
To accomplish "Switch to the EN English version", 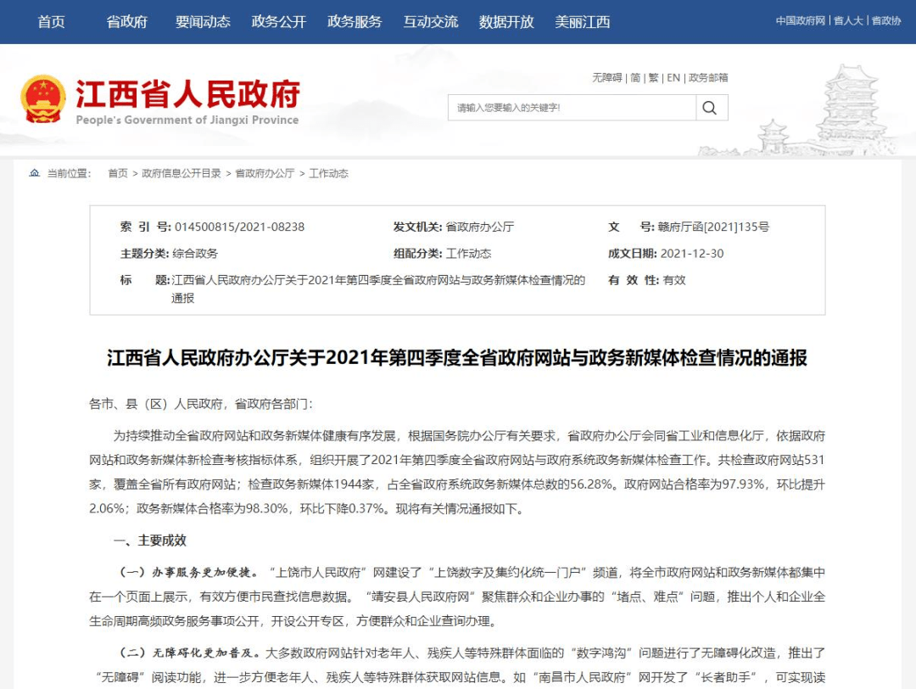I will (x=673, y=78).
